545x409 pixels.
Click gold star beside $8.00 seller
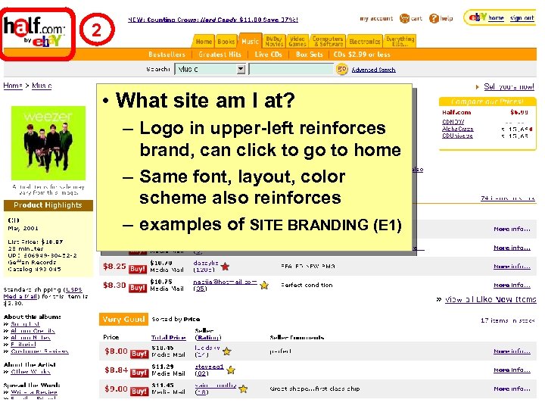point(227,351)
